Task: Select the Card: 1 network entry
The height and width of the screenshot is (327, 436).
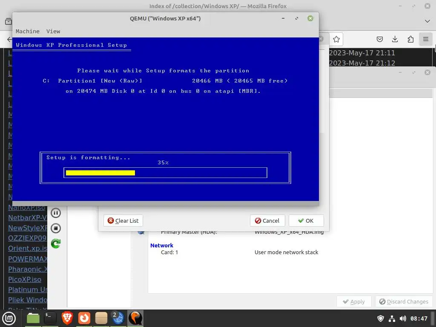Action: 169,252
